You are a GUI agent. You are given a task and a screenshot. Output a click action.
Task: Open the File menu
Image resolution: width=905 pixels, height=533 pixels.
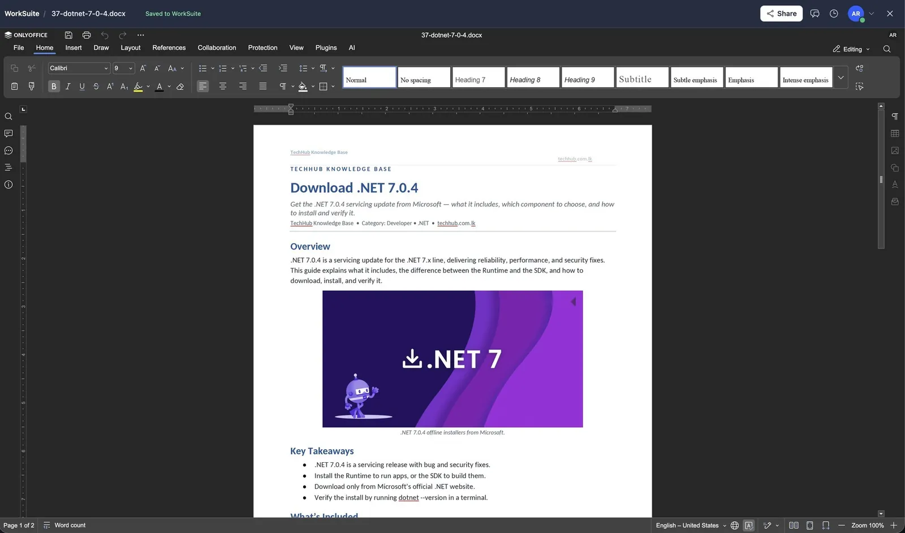click(x=19, y=48)
